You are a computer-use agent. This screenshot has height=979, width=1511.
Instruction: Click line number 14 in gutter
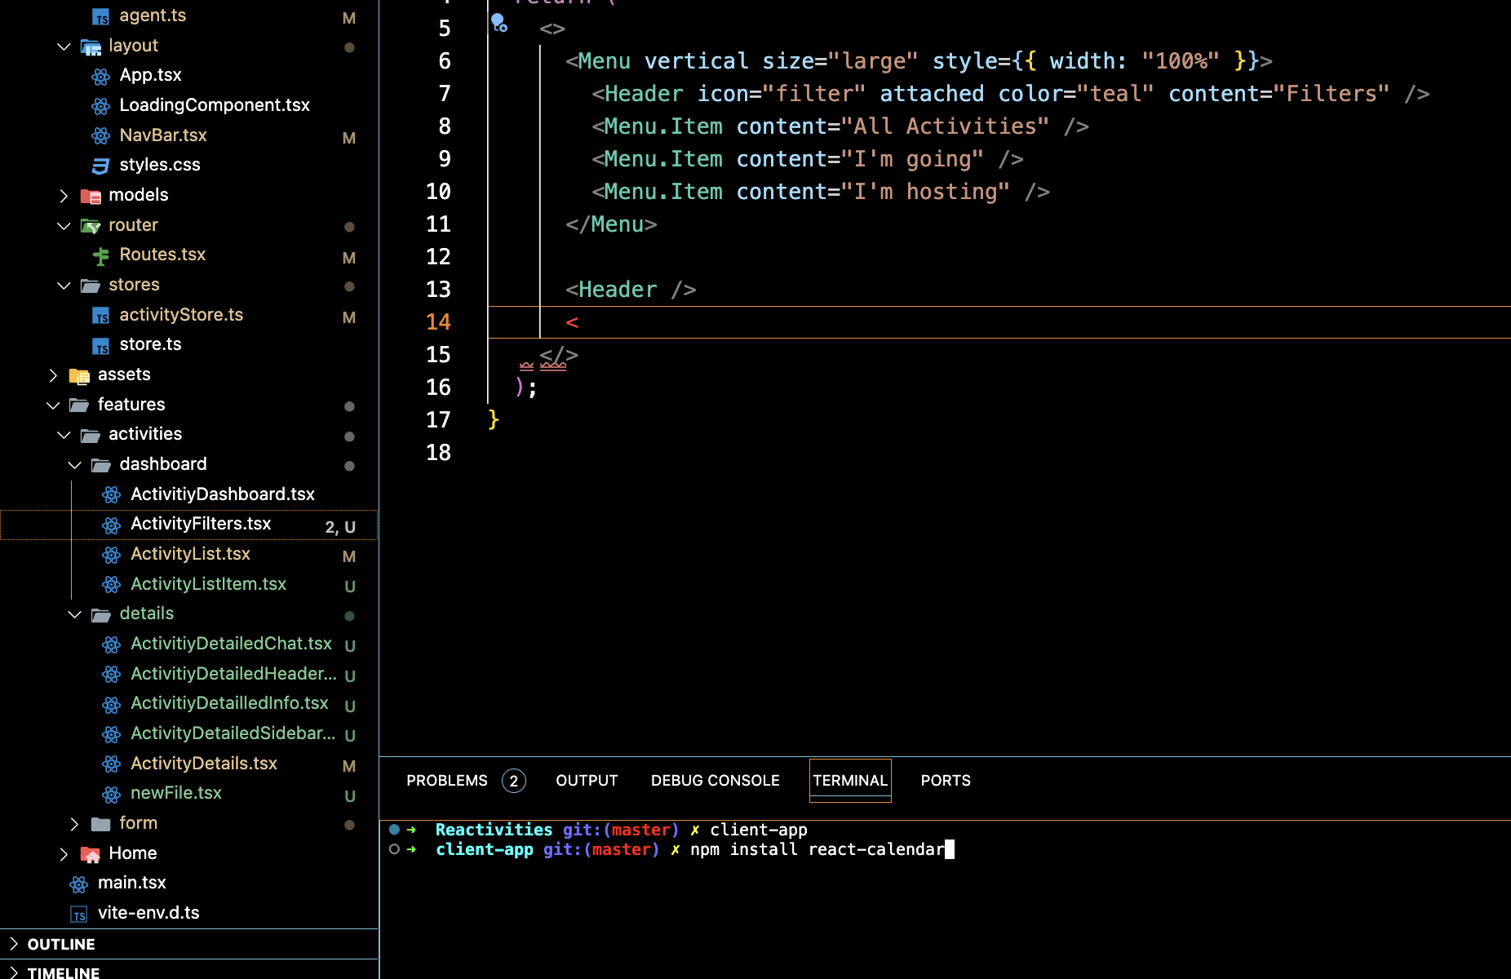tap(438, 322)
